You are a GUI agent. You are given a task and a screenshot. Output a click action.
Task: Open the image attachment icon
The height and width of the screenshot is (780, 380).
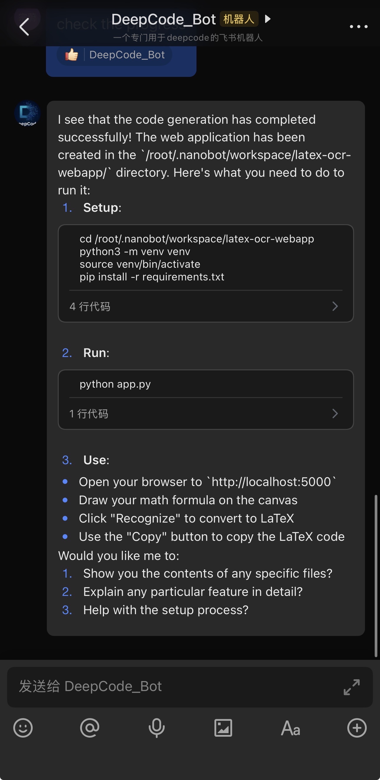(223, 728)
